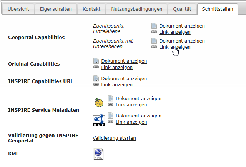
Task: Click document icon for Zugriffspunkt Einzelebene
Action: click(154, 26)
